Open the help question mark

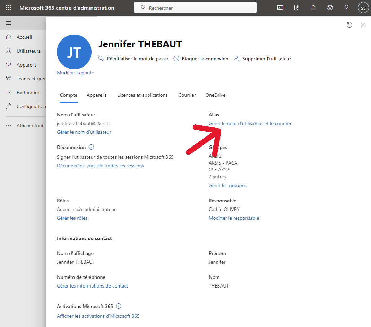[x=346, y=8]
